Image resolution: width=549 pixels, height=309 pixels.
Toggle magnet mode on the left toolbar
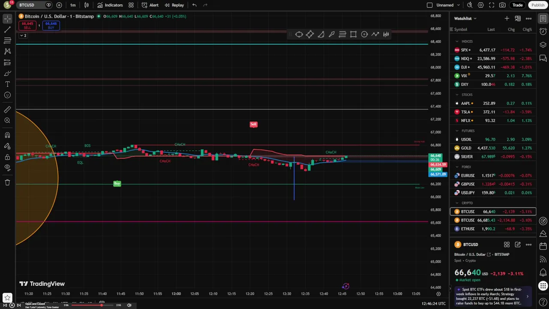coord(7,135)
